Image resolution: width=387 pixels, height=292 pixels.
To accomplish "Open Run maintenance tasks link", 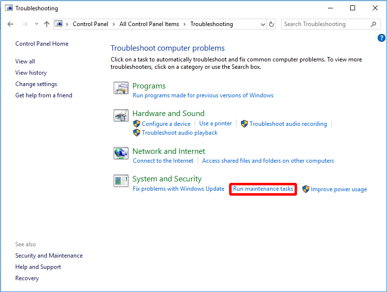I will [263, 189].
